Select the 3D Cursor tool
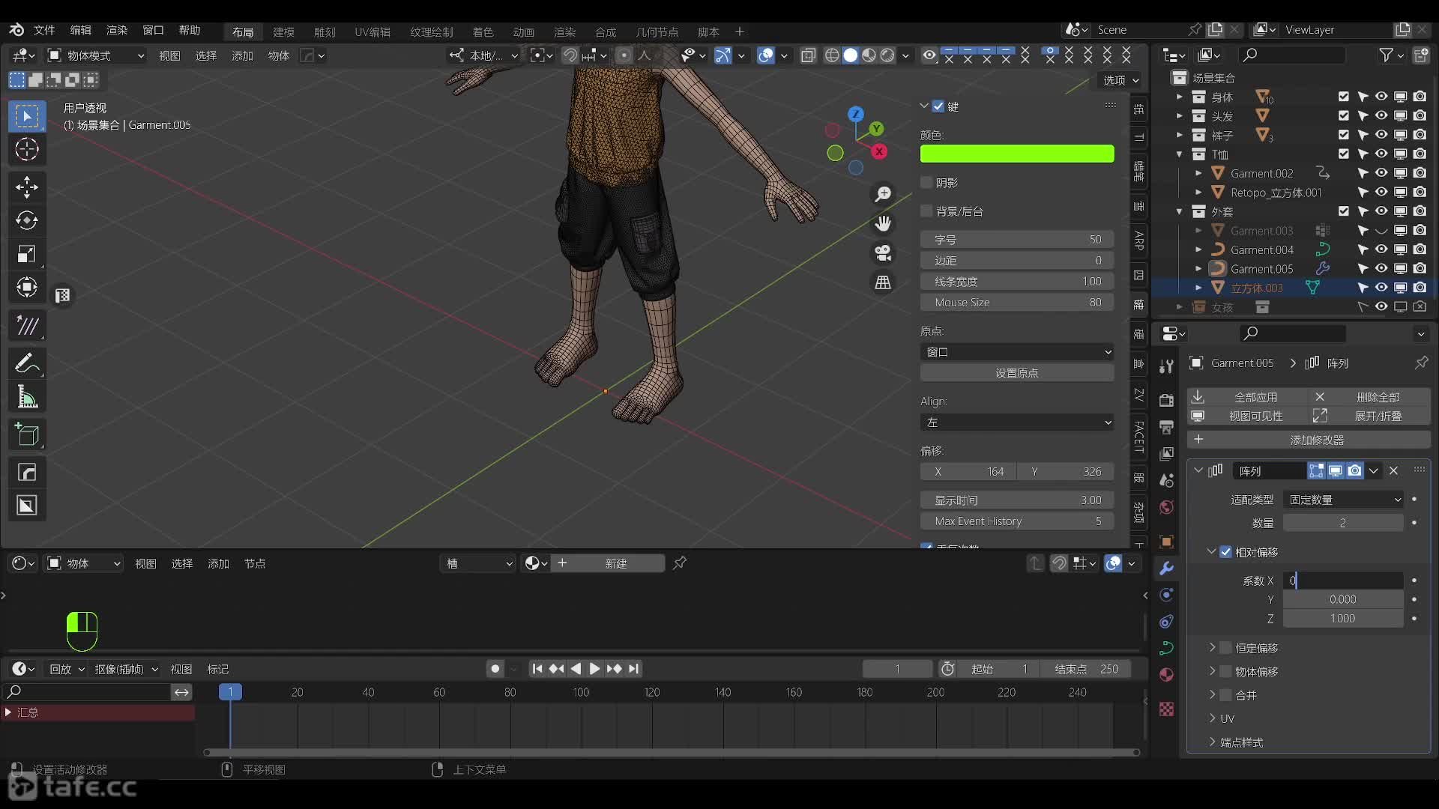Image resolution: width=1439 pixels, height=809 pixels. click(27, 150)
